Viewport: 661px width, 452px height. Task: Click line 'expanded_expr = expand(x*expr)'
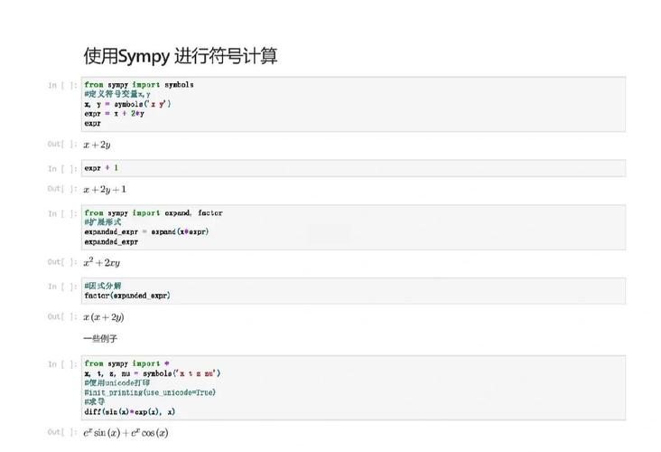(146, 231)
